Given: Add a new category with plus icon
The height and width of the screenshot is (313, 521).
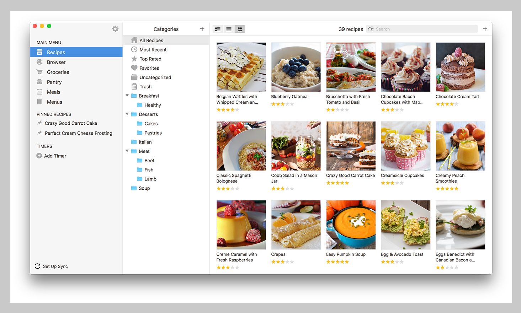Looking at the screenshot, I should coord(202,29).
